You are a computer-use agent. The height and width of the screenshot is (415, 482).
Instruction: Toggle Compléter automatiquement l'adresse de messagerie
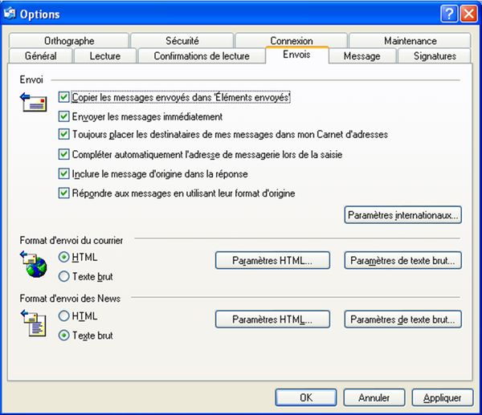[x=63, y=154]
